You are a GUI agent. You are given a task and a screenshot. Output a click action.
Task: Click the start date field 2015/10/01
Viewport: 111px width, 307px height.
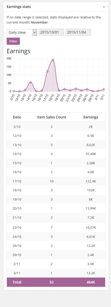click(x=51, y=32)
